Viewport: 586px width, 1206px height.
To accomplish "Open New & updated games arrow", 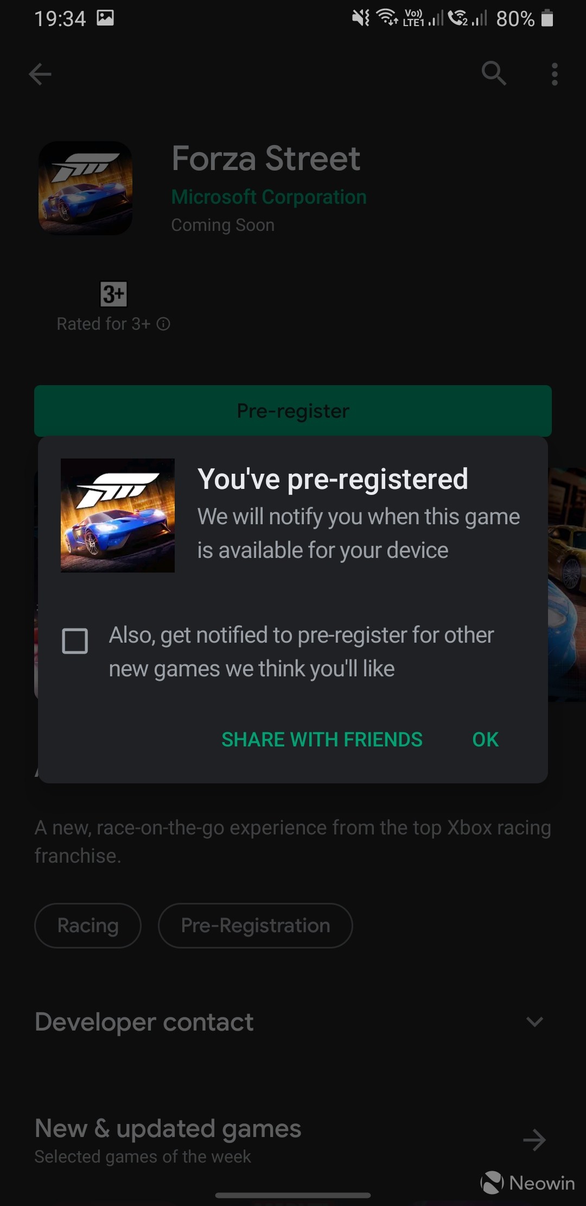I will click(534, 1140).
